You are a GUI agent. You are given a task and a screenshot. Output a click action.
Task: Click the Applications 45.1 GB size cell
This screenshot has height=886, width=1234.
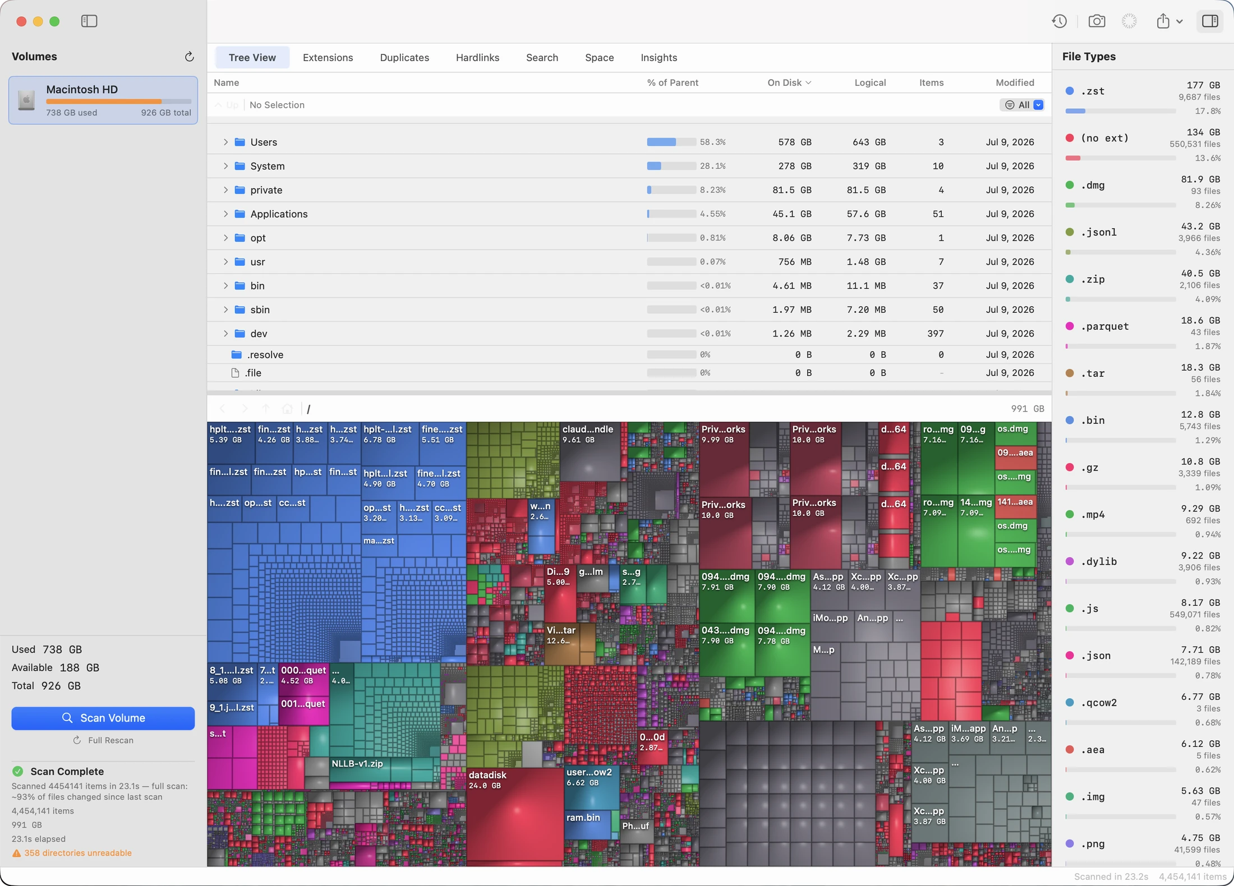791,214
